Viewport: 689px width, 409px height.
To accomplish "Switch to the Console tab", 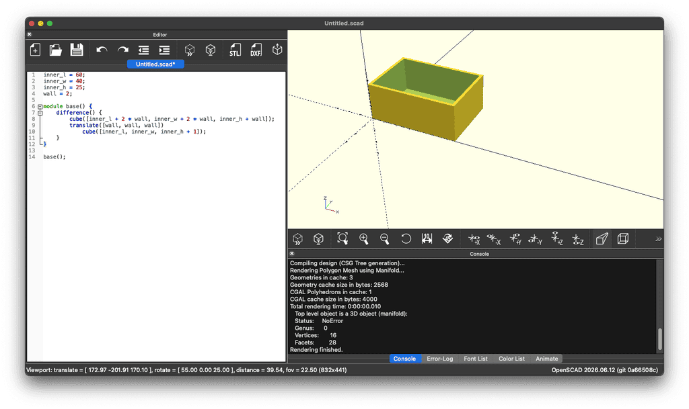I will pos(404,359).
